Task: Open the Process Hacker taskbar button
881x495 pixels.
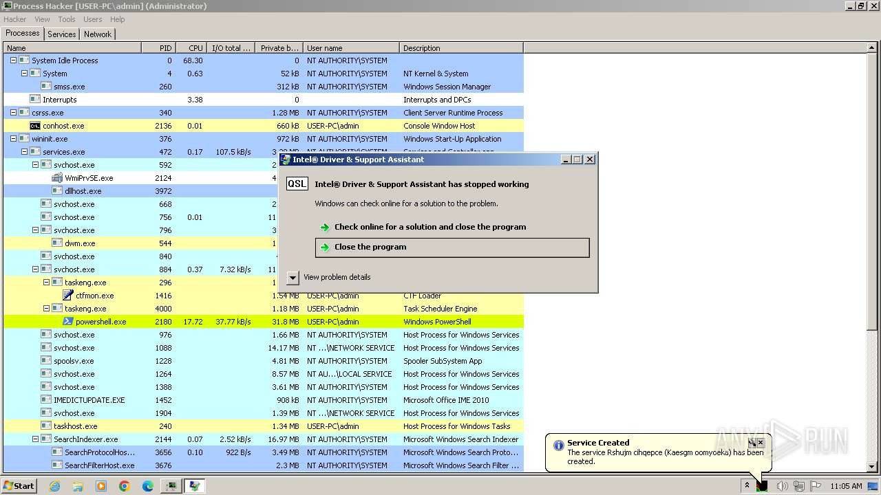Action: [171, 486]
